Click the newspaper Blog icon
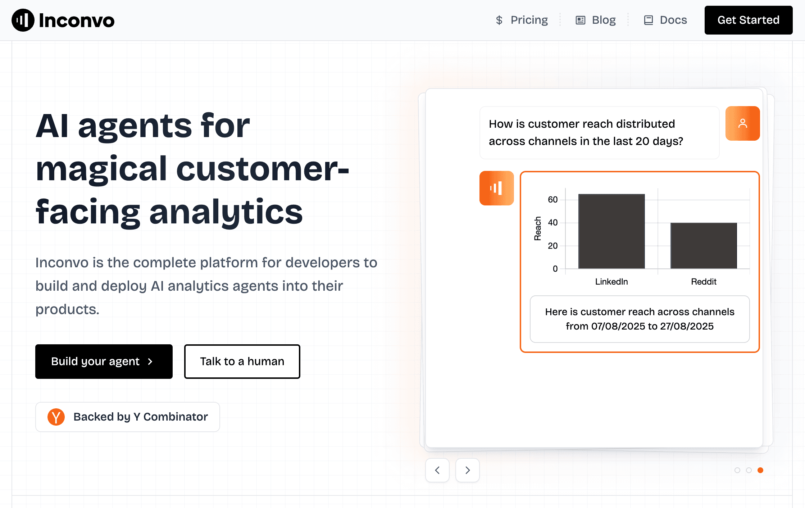Image resolution: width=805 pixels, height=508 pixels. pos(580,20)
